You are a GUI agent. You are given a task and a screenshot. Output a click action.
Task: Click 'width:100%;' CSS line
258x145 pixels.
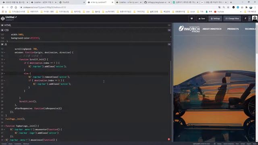click(17, 35)
